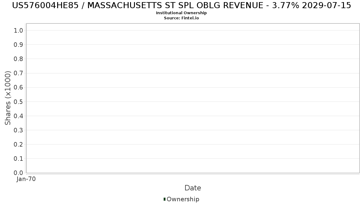This screenshot has width=363, height=204.
Task: Click the 1.0 y-axis tick label
Action: tap(18, 31)
